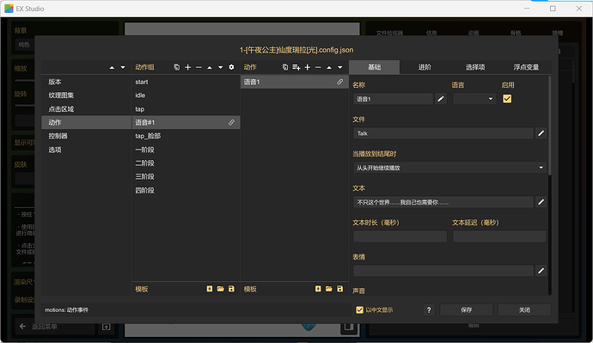Copy the selected motion group (动作组)
The width and height of the screenshot is (593, 343).
coord(177,67)
